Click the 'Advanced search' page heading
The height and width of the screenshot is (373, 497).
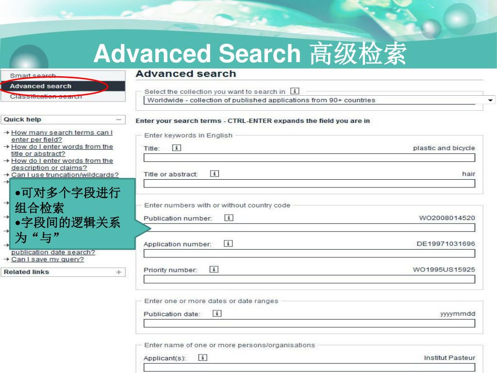tap(186, 74)
